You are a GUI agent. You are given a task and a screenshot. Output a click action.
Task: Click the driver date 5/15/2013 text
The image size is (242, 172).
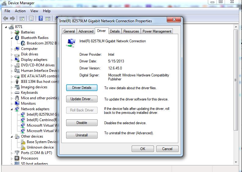[x=116, y=61]
